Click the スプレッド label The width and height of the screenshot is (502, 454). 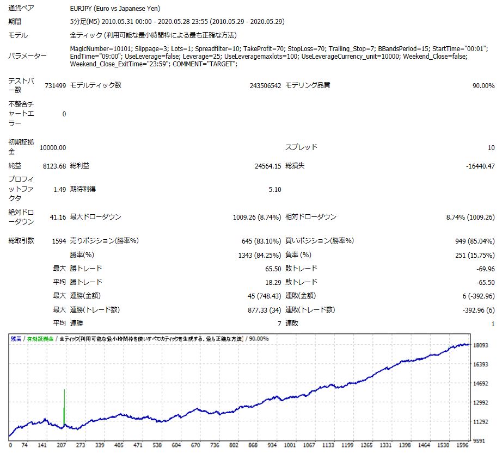click(301, 147)
